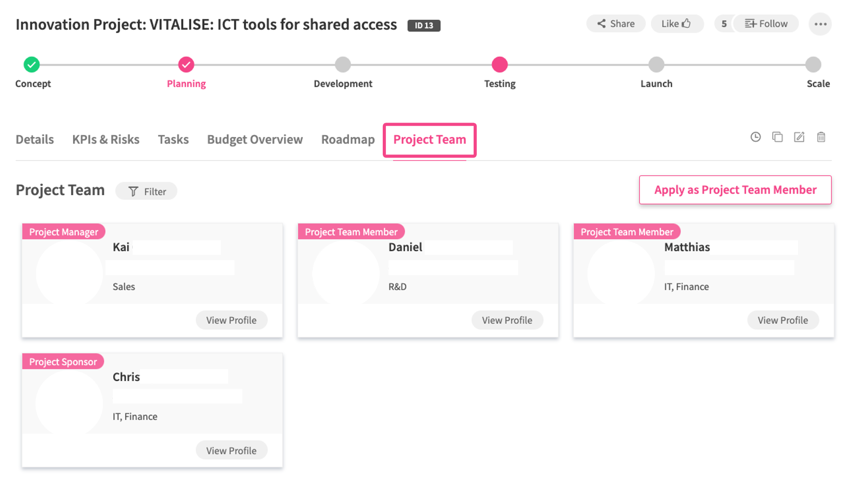Go to the Budget Overview tab
The image size is (845, 487).
pos(255,140)
